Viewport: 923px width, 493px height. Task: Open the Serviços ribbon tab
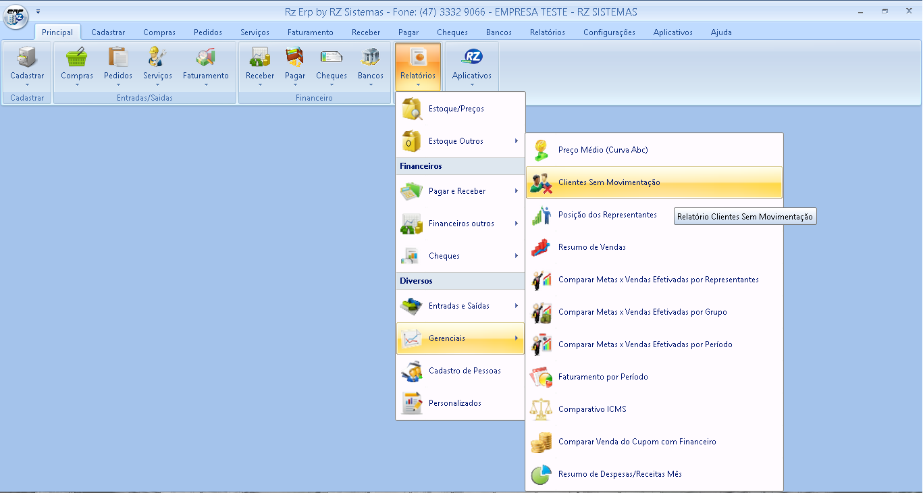point(255,32)
